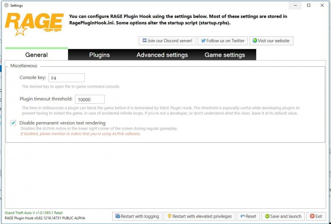Click the red ALPHA software warning text
This screenshot has height=224, width=331.
pyautogui.click(x=80, y=134)
